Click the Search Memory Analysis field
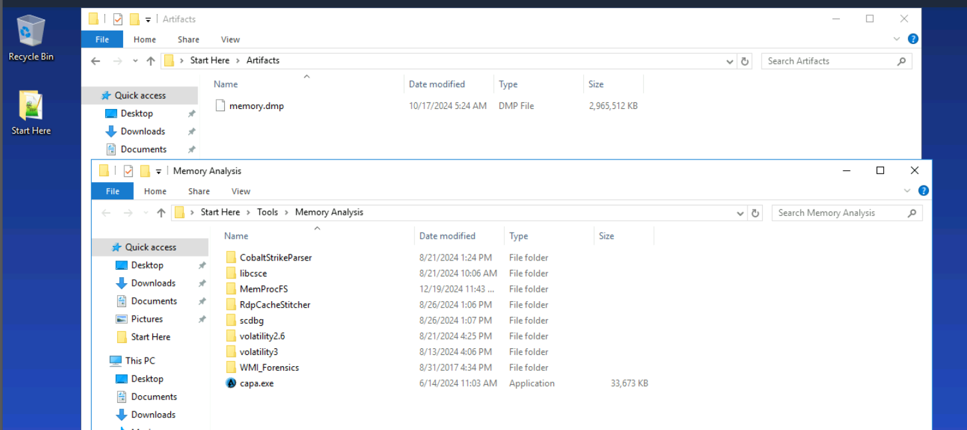The height and width of the screenshot is (430, 967). click(x=838, y=213)
